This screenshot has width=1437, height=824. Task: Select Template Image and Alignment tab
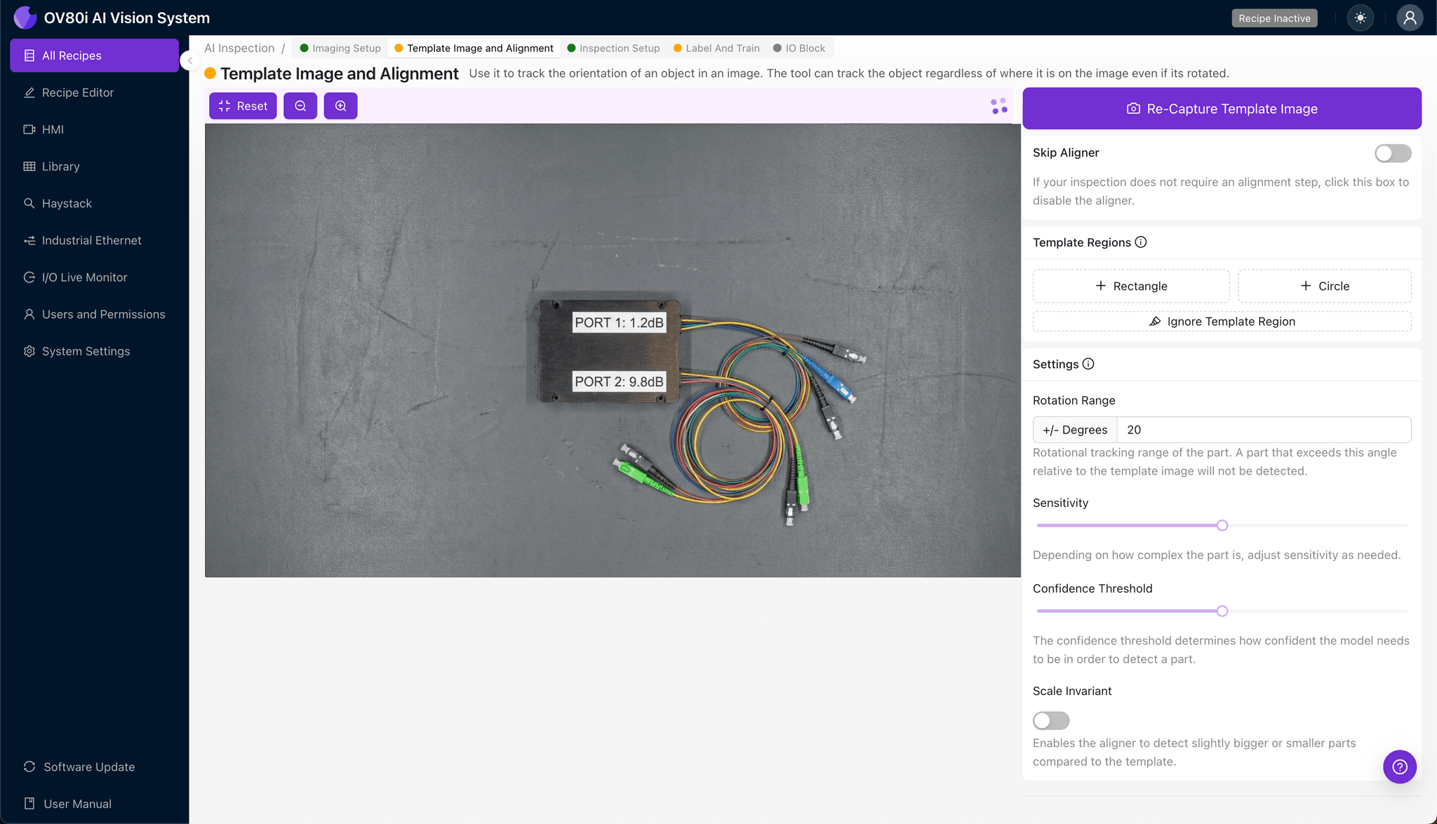(474, 48)
